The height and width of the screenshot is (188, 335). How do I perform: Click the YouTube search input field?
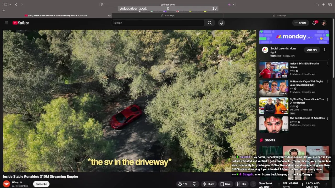click(x=158, y=23)
